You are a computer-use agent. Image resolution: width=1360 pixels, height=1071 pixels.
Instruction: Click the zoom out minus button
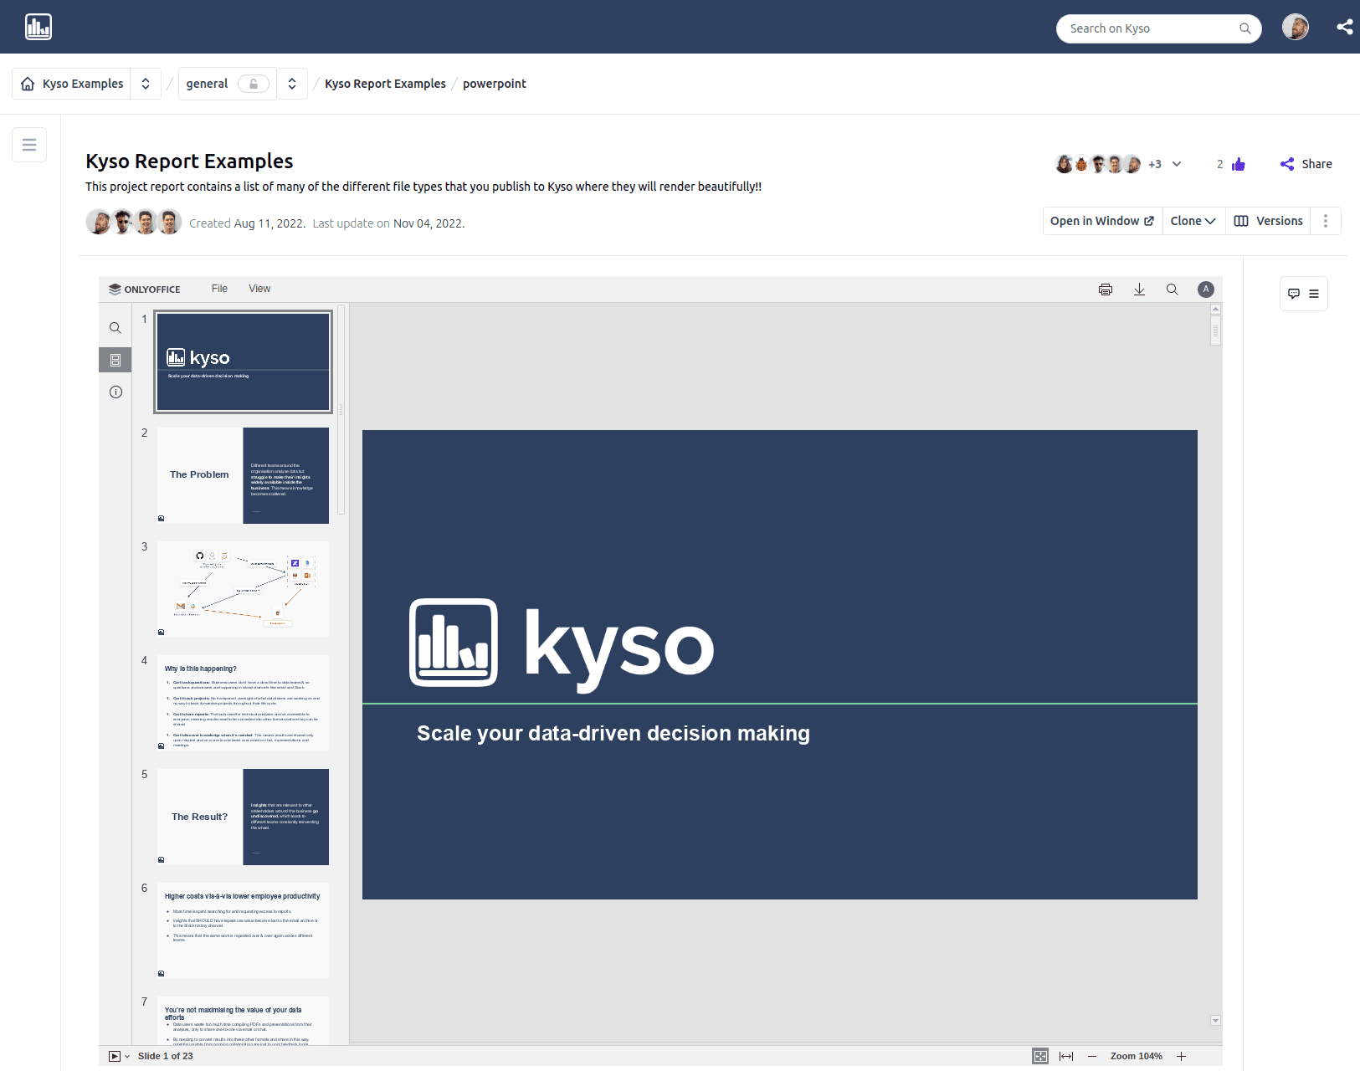1092,1056
